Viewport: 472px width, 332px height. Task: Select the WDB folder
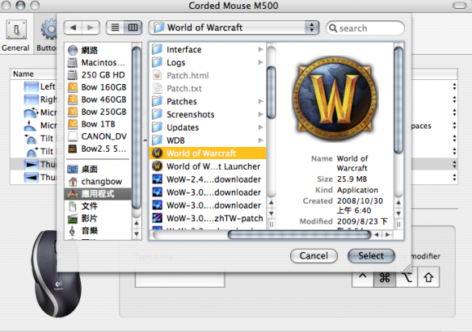(208, 140)
